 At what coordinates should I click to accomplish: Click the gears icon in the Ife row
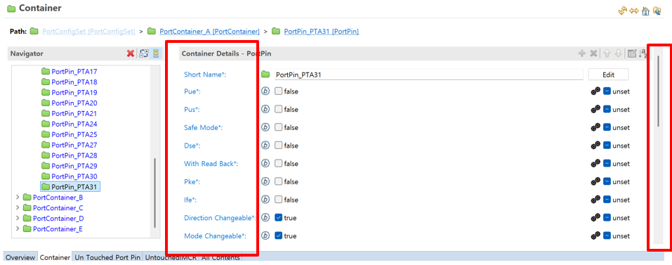595,200
